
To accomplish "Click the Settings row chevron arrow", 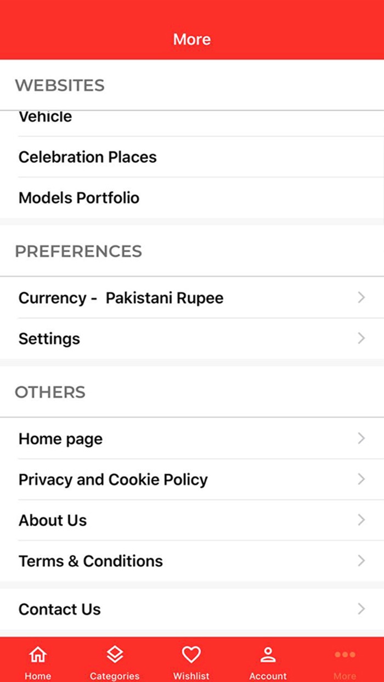I will tap(361, 338).
